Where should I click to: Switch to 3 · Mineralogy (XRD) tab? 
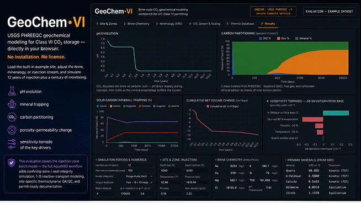(169, 24)
